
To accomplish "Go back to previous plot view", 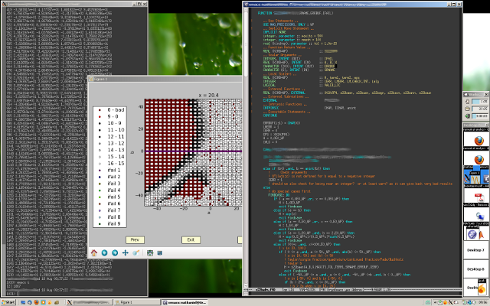I will (x=104, y=253).
